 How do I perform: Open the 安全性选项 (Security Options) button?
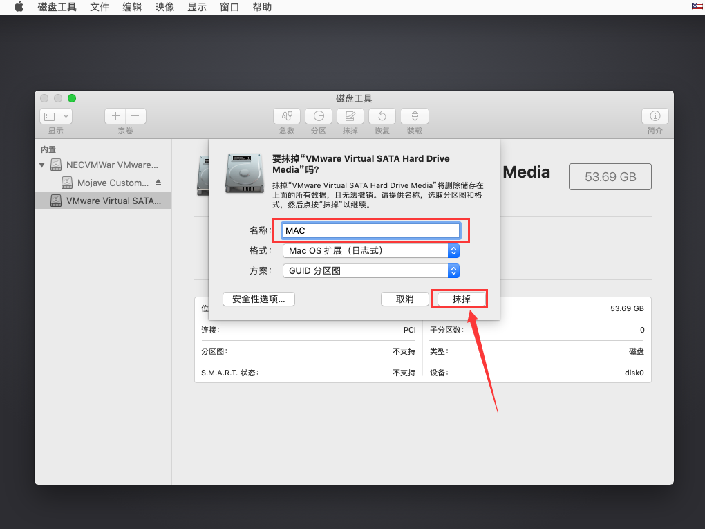258,299
